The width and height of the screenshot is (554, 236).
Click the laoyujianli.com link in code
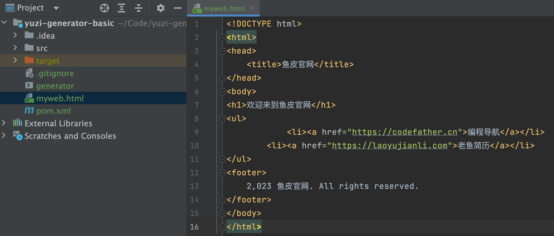[389, 146]
